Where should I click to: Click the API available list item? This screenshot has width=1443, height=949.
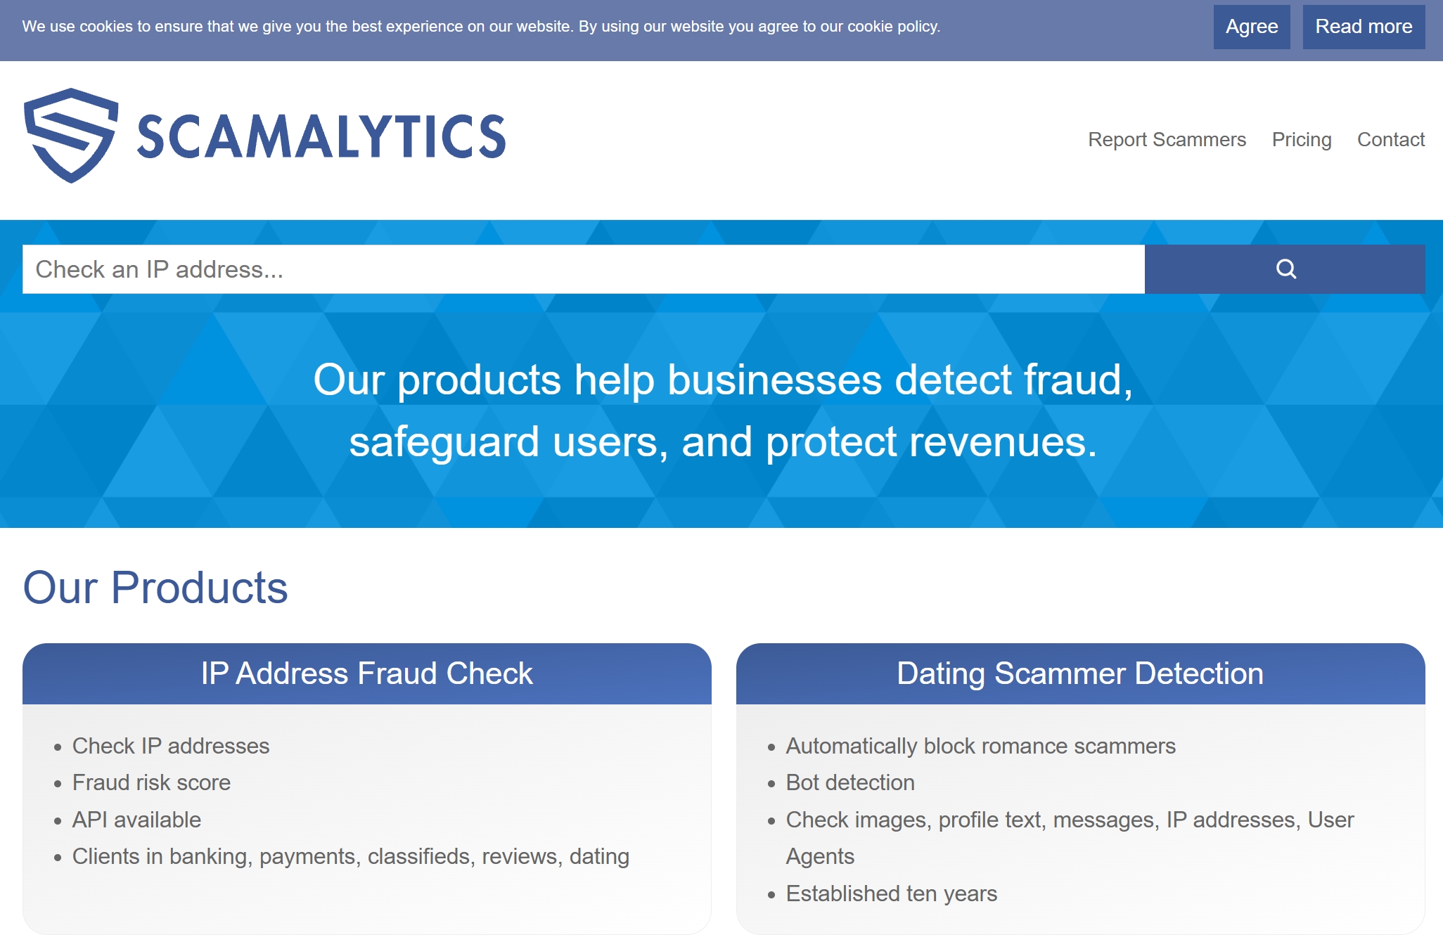coord(136,820)
